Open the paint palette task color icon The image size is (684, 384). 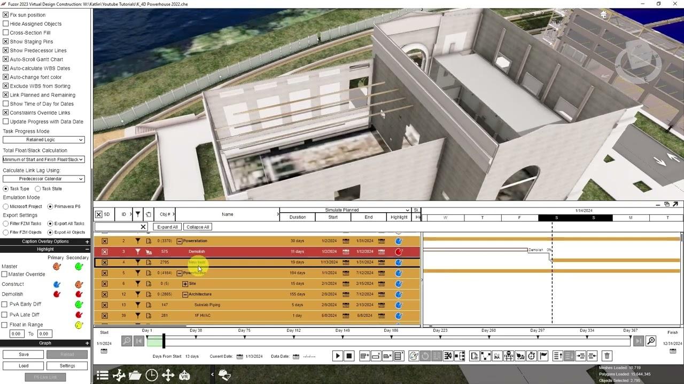413,356
